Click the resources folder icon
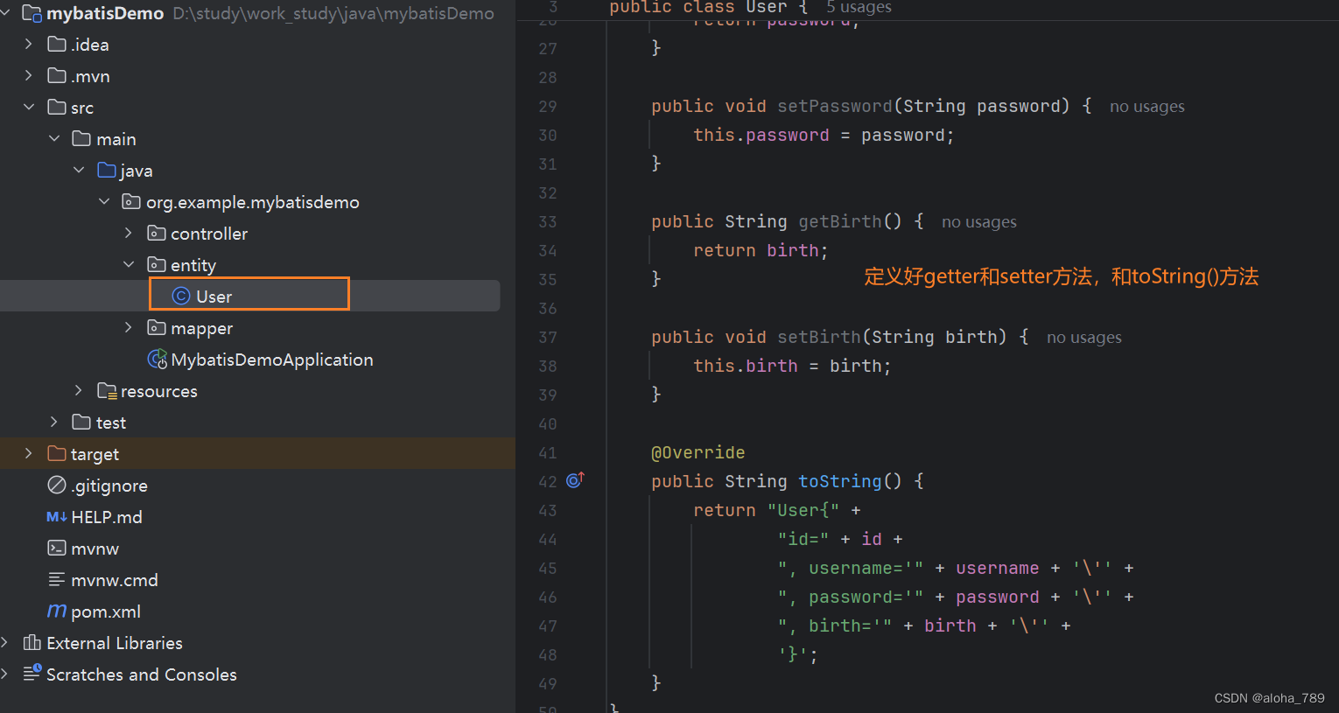This screenshot has height=713, width=1339. coord(108,390)
